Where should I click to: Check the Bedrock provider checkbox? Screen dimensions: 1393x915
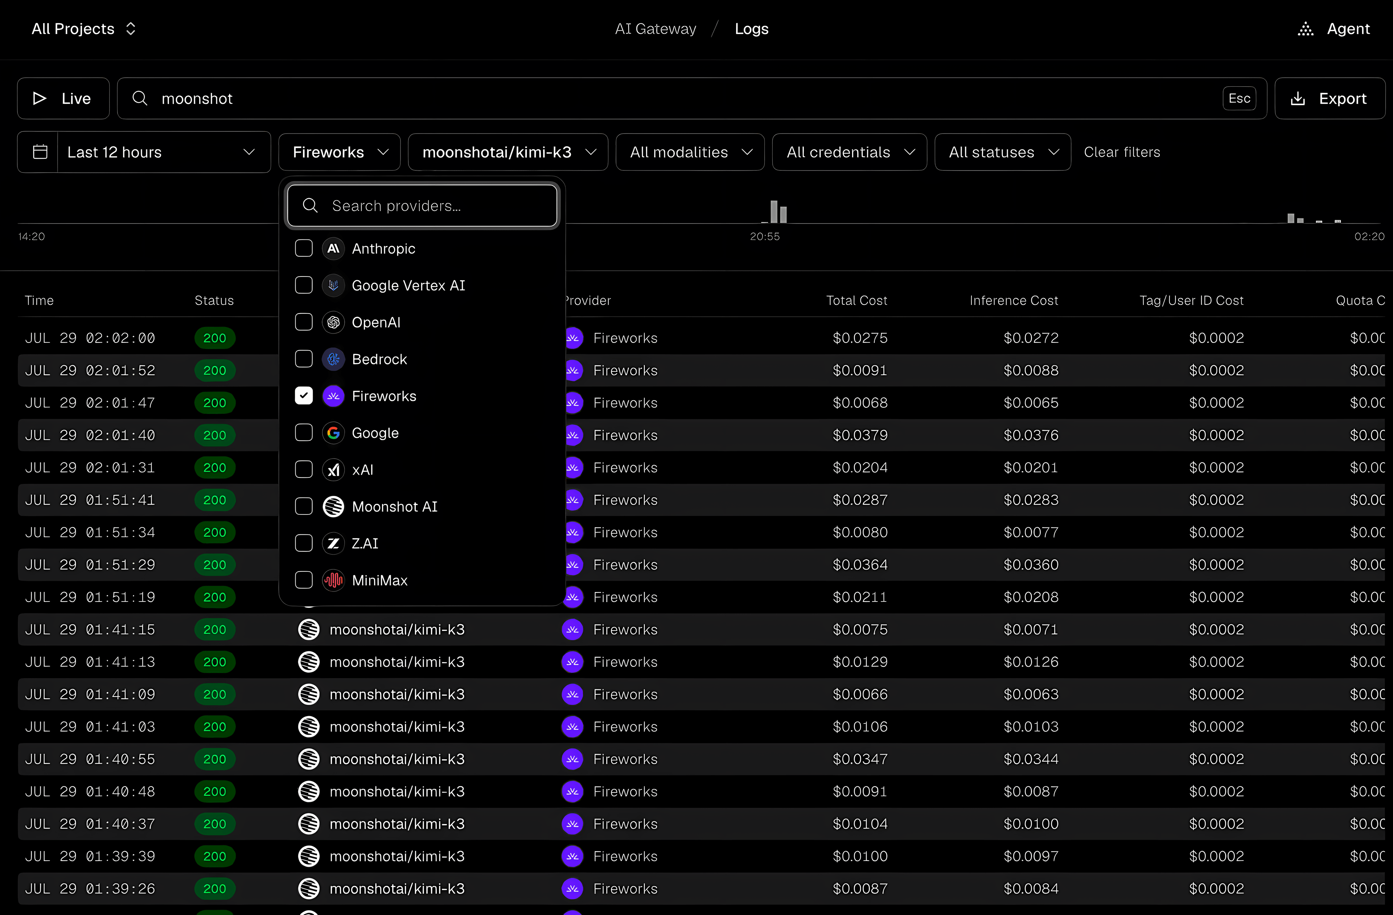point(304,360)
